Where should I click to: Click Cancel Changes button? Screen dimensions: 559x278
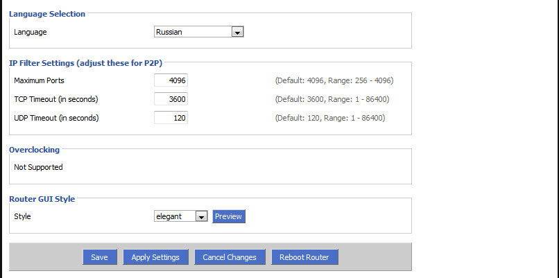229,257
